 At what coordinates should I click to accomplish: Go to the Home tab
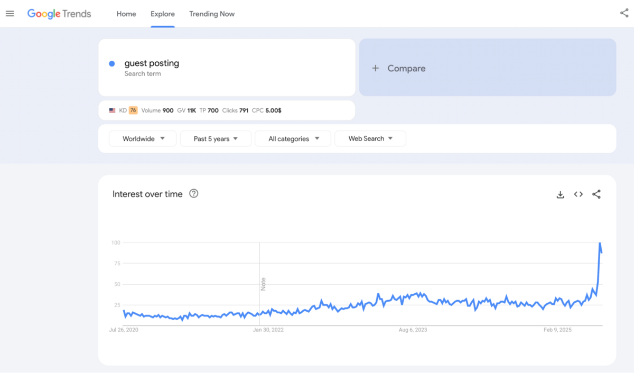(126, 14)
